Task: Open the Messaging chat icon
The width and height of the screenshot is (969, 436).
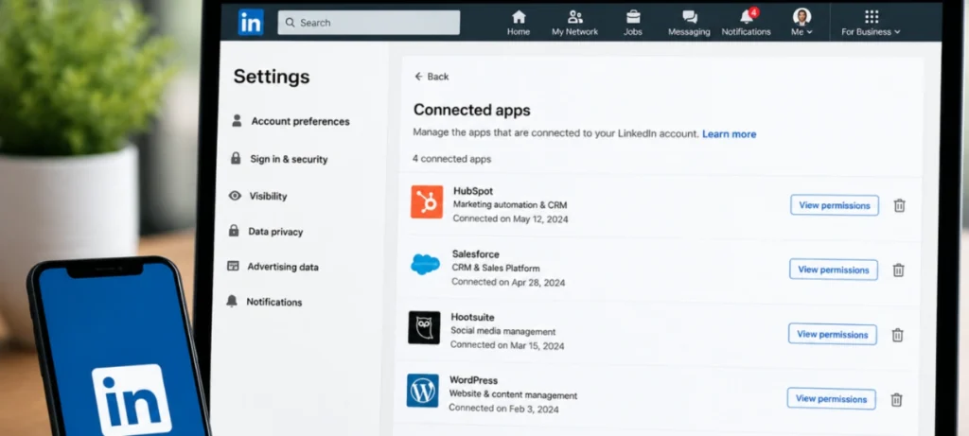Action: (x=689, y=17)
